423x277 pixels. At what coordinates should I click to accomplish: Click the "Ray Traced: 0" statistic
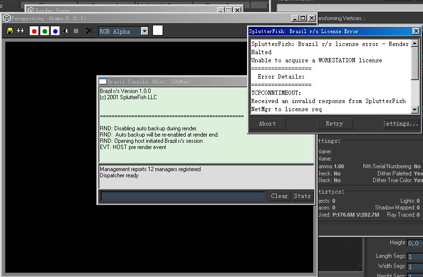click(403, 215)
